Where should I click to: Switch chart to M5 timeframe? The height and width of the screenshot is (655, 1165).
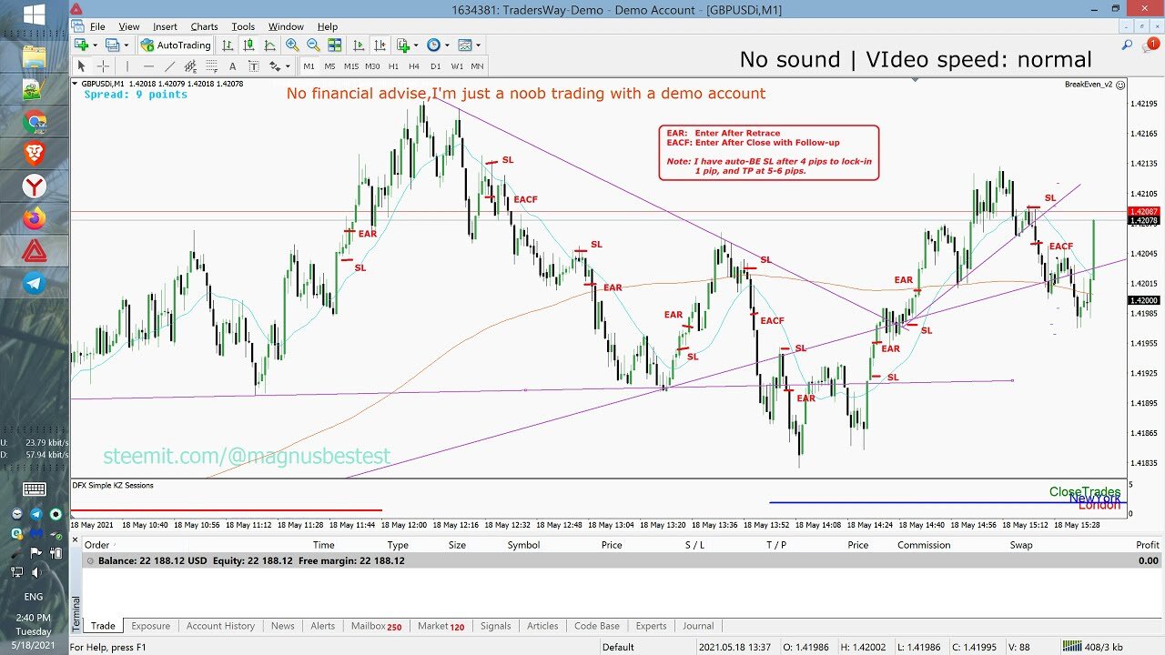[329, 66]
